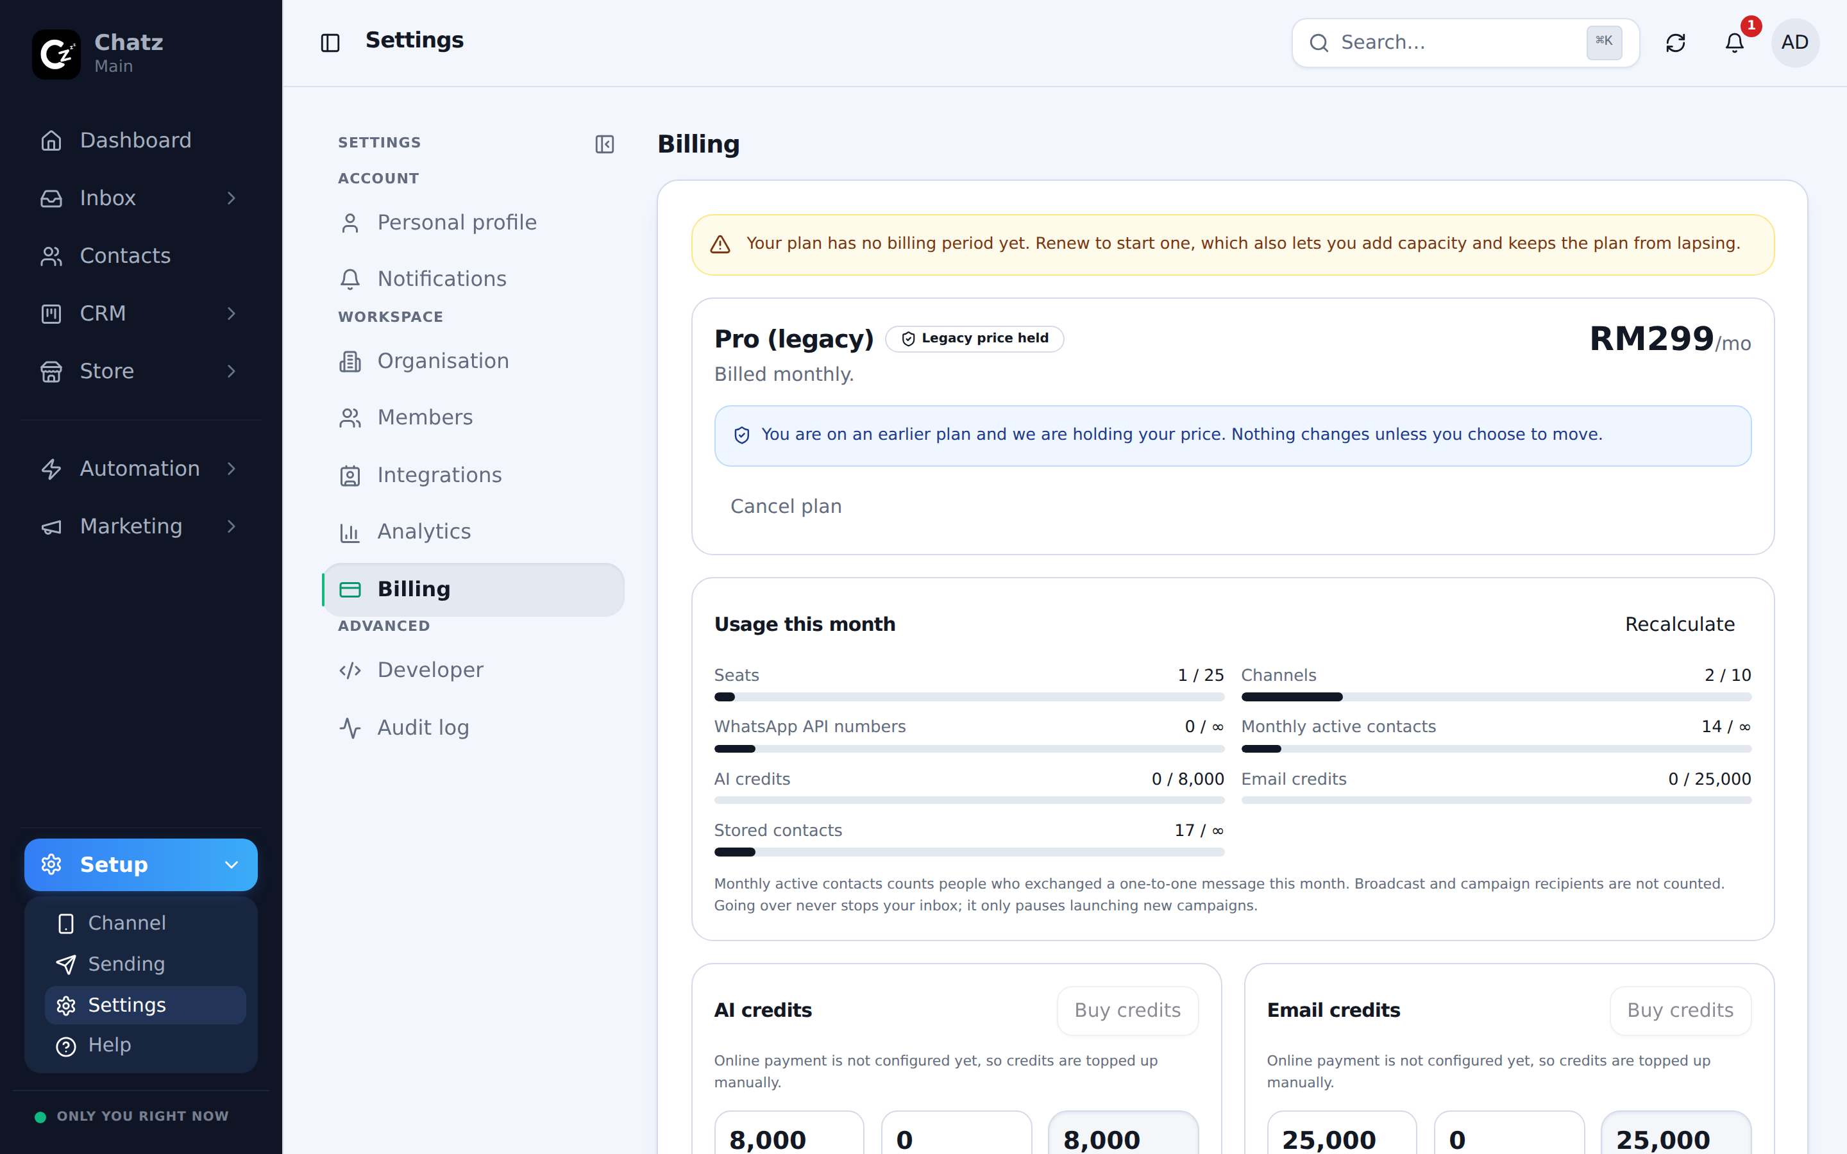Collapse the Setup menu chevron
Viewport: 1847px width, 1154px height.
coord(232,864)
